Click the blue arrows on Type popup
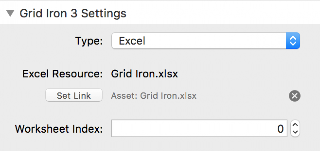320x151 pixels. (293, 41)
